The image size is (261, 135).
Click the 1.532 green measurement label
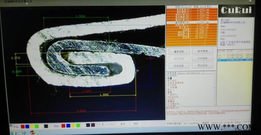pos(81,16)
